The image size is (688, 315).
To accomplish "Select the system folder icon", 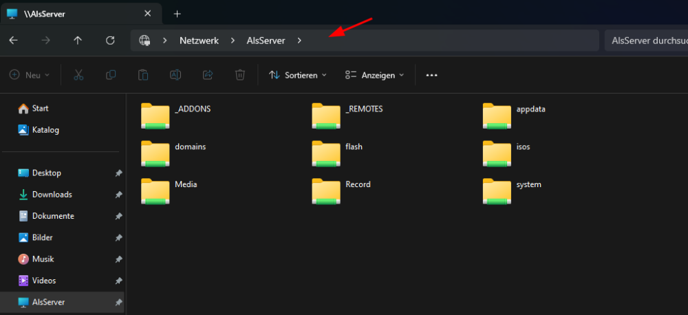I will (x=497, y=191).
